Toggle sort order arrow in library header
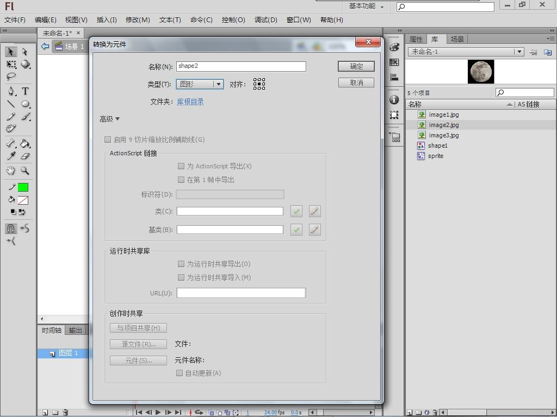 [510, 104]
